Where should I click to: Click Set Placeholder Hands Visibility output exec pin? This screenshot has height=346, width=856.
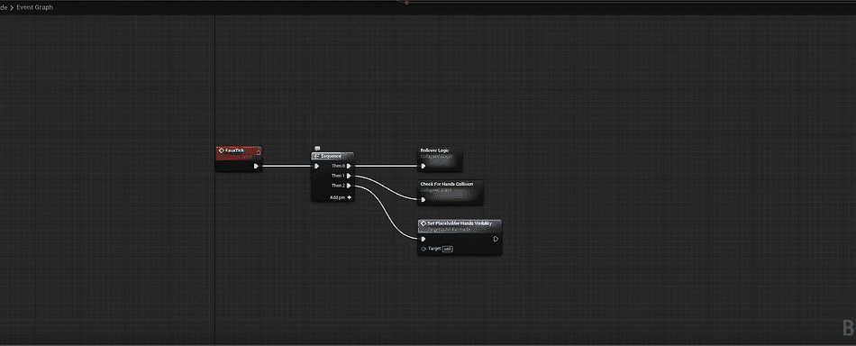point(496,239)
